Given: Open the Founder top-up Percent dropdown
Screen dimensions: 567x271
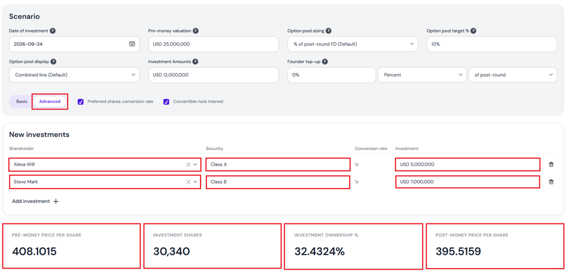Looking at the screenshot, I should (x=421, y=75).
